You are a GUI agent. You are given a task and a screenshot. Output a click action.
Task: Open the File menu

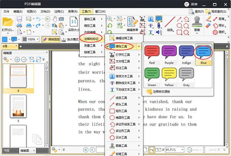click(x=6, y=12)
